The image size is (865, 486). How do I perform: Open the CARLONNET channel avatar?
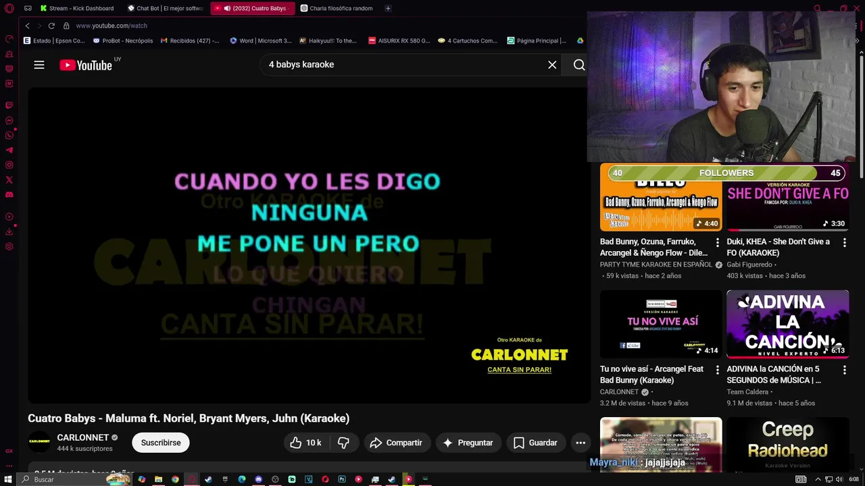[x=39, y=442]
